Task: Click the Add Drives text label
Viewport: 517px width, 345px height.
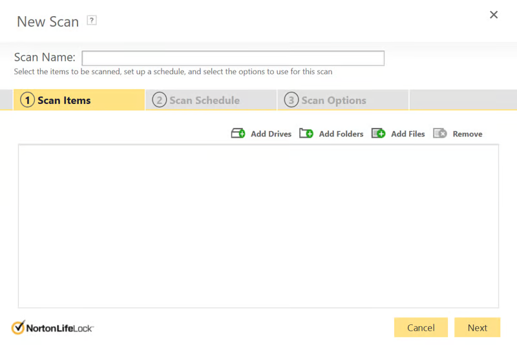Action: tap(271, 134)
